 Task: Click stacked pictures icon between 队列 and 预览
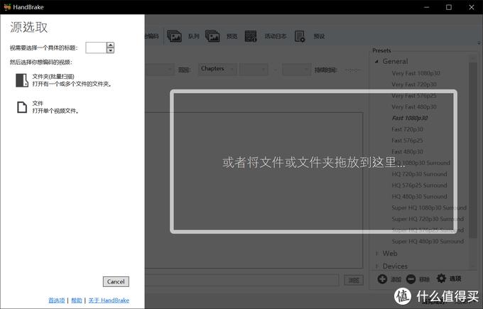pyautogui.click(x=212, y=36)
